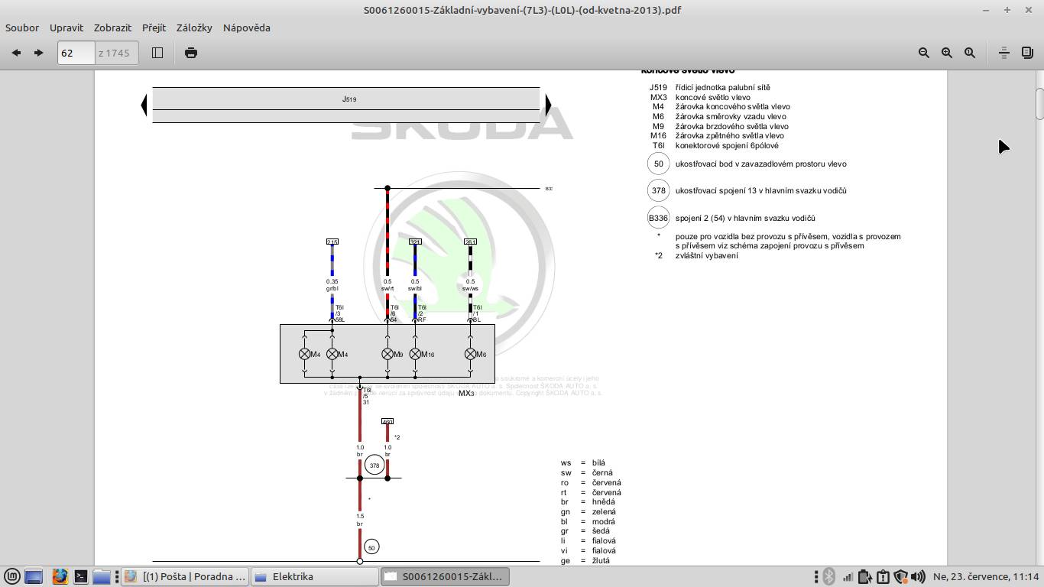Launch the terminal from the panel

(80, 576)
